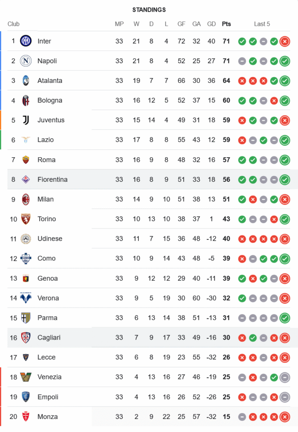This screenshot has width=298, height=432.
Task: Click the Torino club crest icon
Action: 26,219
